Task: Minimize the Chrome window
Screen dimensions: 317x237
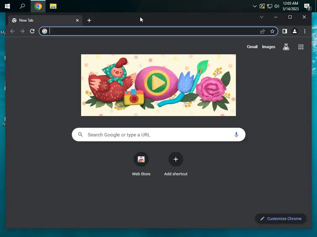Action: [276, 17]
